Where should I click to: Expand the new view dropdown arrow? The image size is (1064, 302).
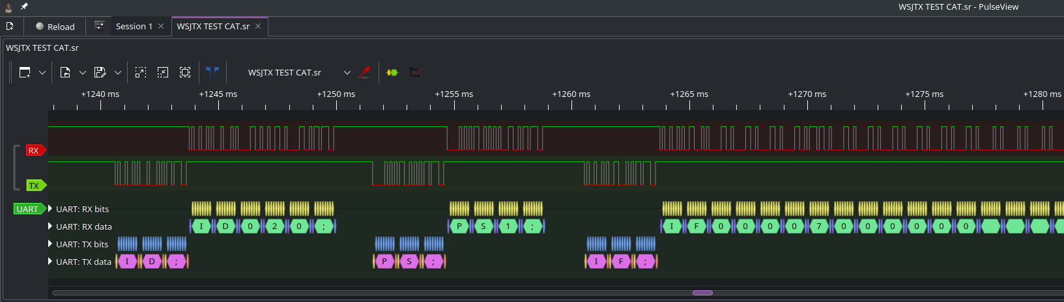pyautogui.click(x=42, y=73)
